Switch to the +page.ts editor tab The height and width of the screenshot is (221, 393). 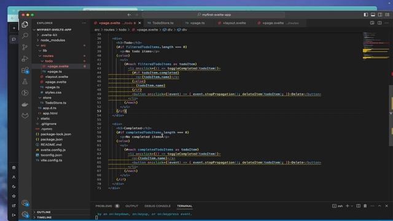tap(197, 23)
